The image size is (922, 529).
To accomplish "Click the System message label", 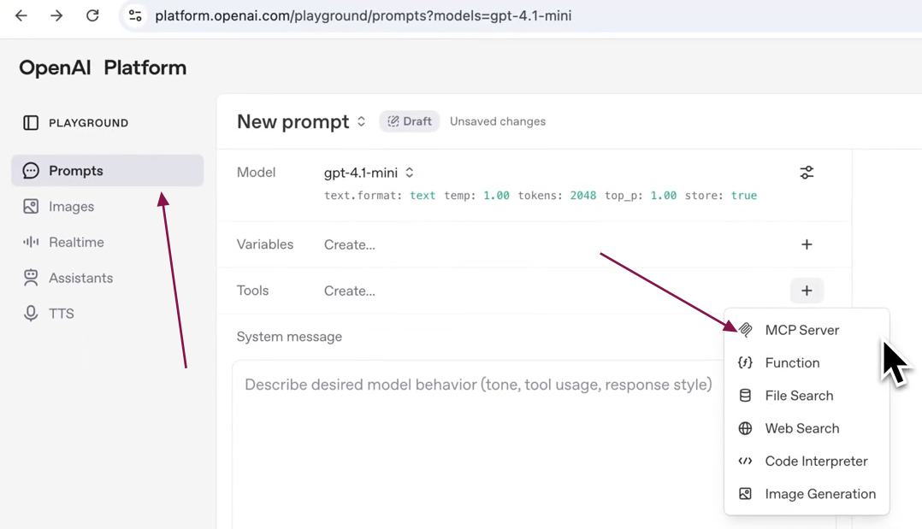I will [289, 337].
